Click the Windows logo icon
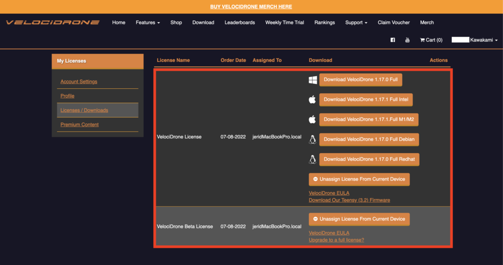The image size is (503, 265). pos(313,80)
